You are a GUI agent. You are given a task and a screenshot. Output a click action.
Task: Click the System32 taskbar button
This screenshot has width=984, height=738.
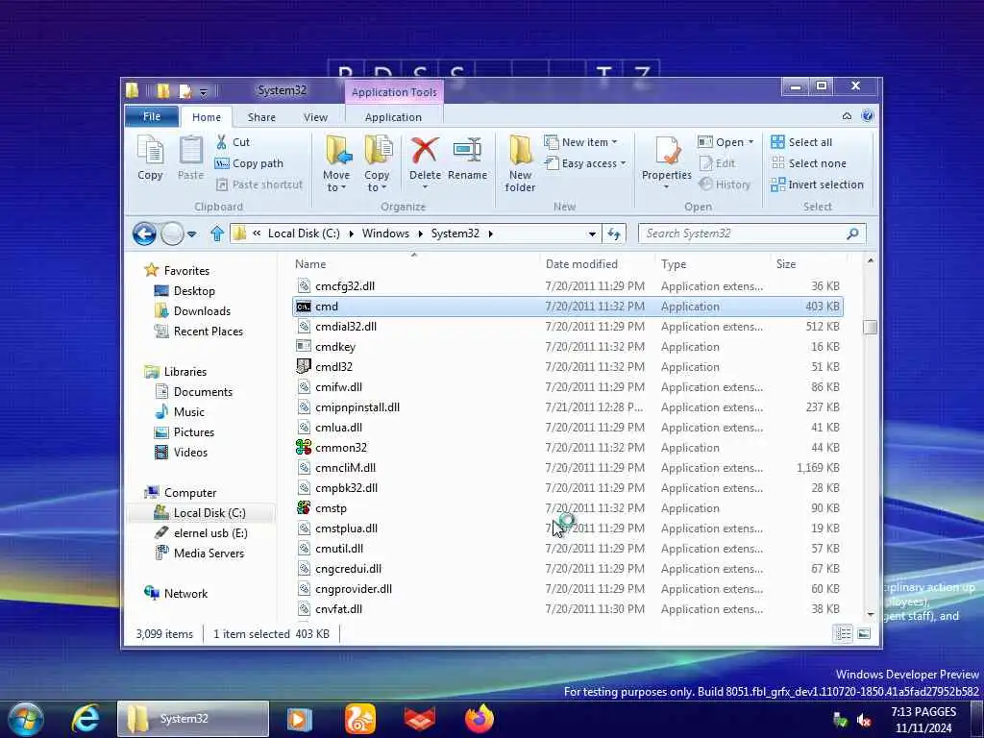193,719
